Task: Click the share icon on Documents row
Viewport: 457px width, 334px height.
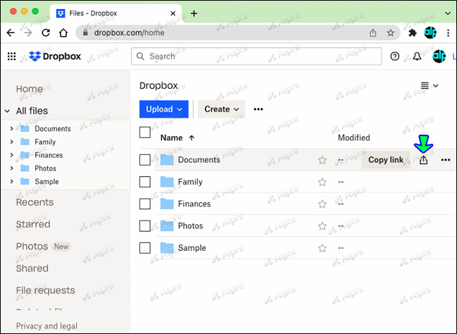Action: 423,160
